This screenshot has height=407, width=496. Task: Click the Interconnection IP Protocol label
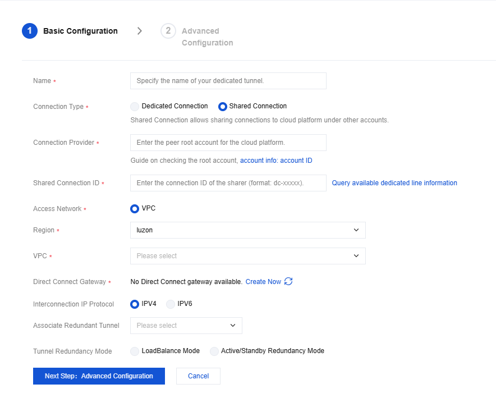click(74, 304)
